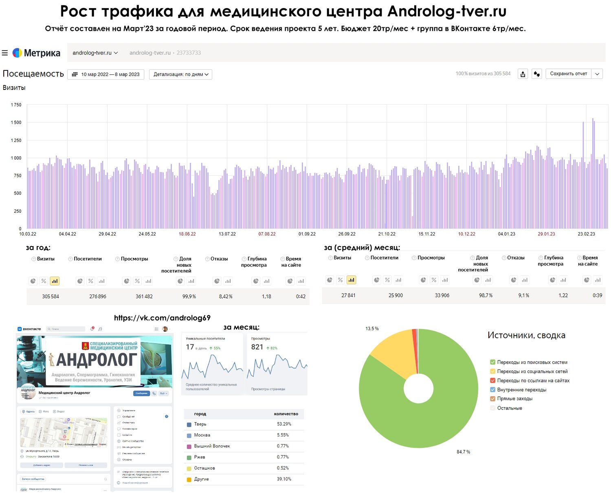Open the androlog-tver.ru site selector dropdown

click(x=95, y=53)
